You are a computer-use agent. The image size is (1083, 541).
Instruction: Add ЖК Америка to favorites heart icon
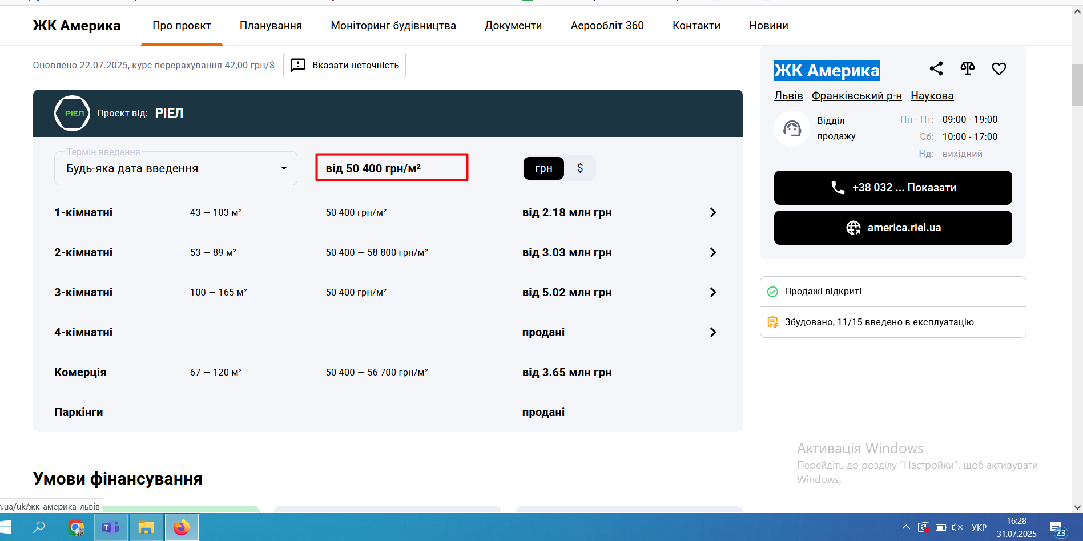(999, 69)
